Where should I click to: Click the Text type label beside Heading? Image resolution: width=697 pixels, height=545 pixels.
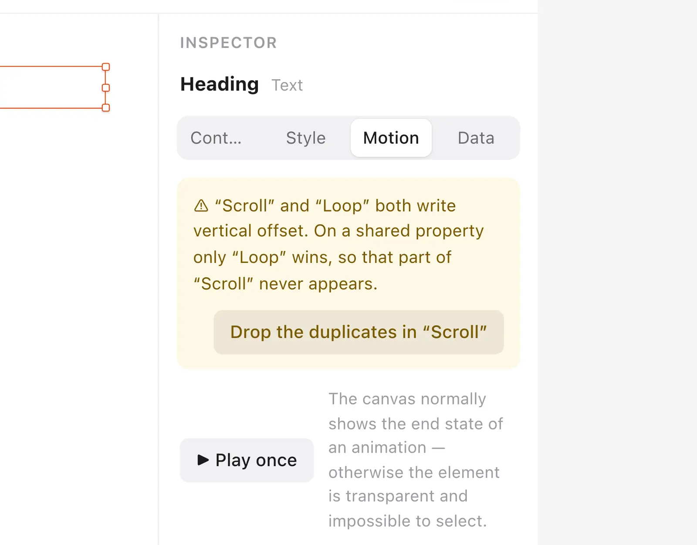coord(287,85)
